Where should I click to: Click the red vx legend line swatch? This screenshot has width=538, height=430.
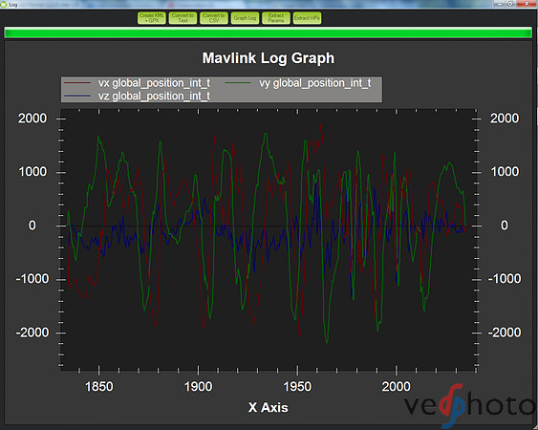[x=77, y=83]
